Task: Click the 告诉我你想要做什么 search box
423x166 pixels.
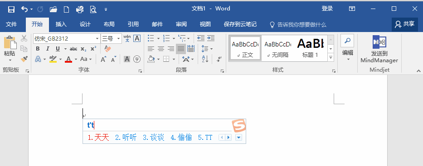Action: tap(298, 25)
